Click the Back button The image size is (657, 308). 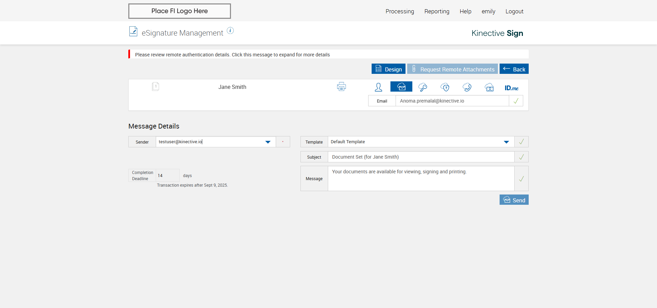[x=514, y=69]
